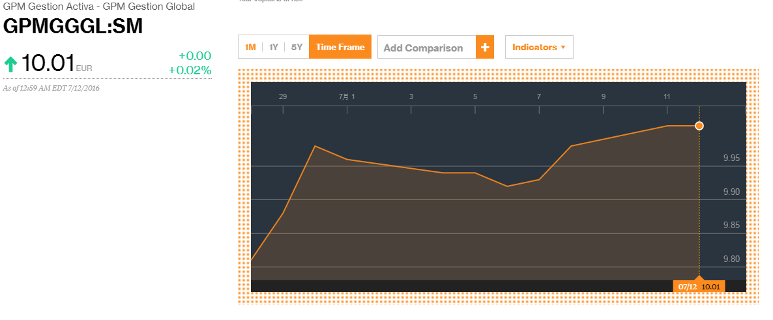773x320 pixels.
Task: Click the 3 date axis label
Action: [411, 96]
